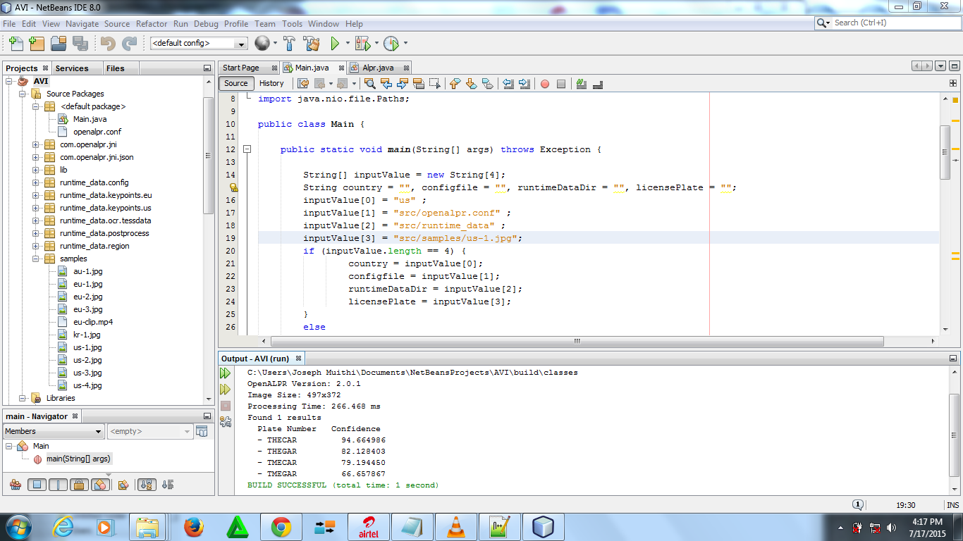Click Find Previous Occurrence arrow icon

pyautogui.click(x=386, y=84)
